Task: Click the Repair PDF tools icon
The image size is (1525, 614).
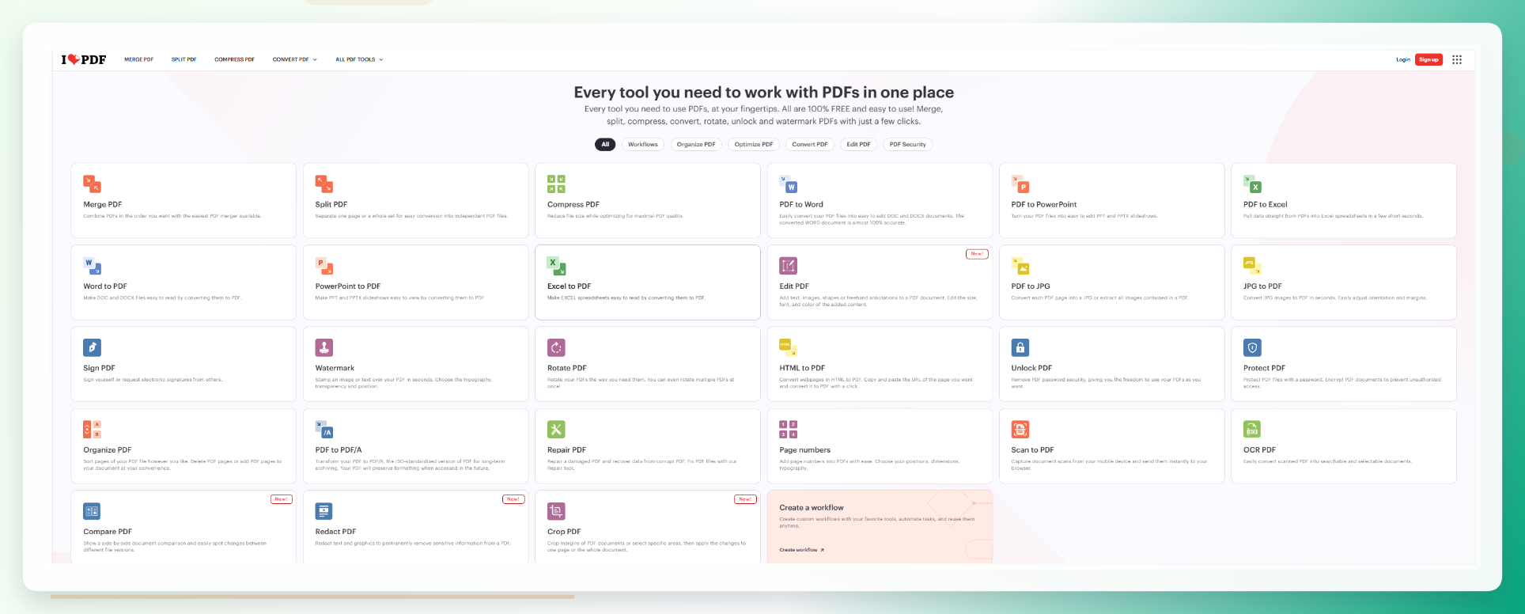Action: 556,429
